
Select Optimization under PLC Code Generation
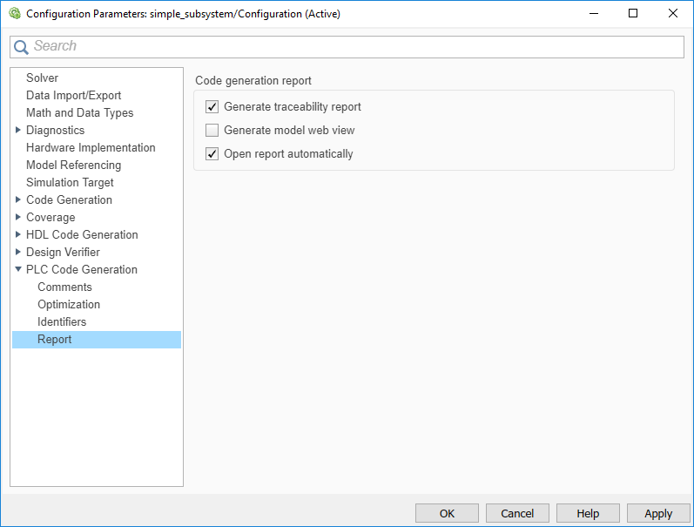coord(69,304)
